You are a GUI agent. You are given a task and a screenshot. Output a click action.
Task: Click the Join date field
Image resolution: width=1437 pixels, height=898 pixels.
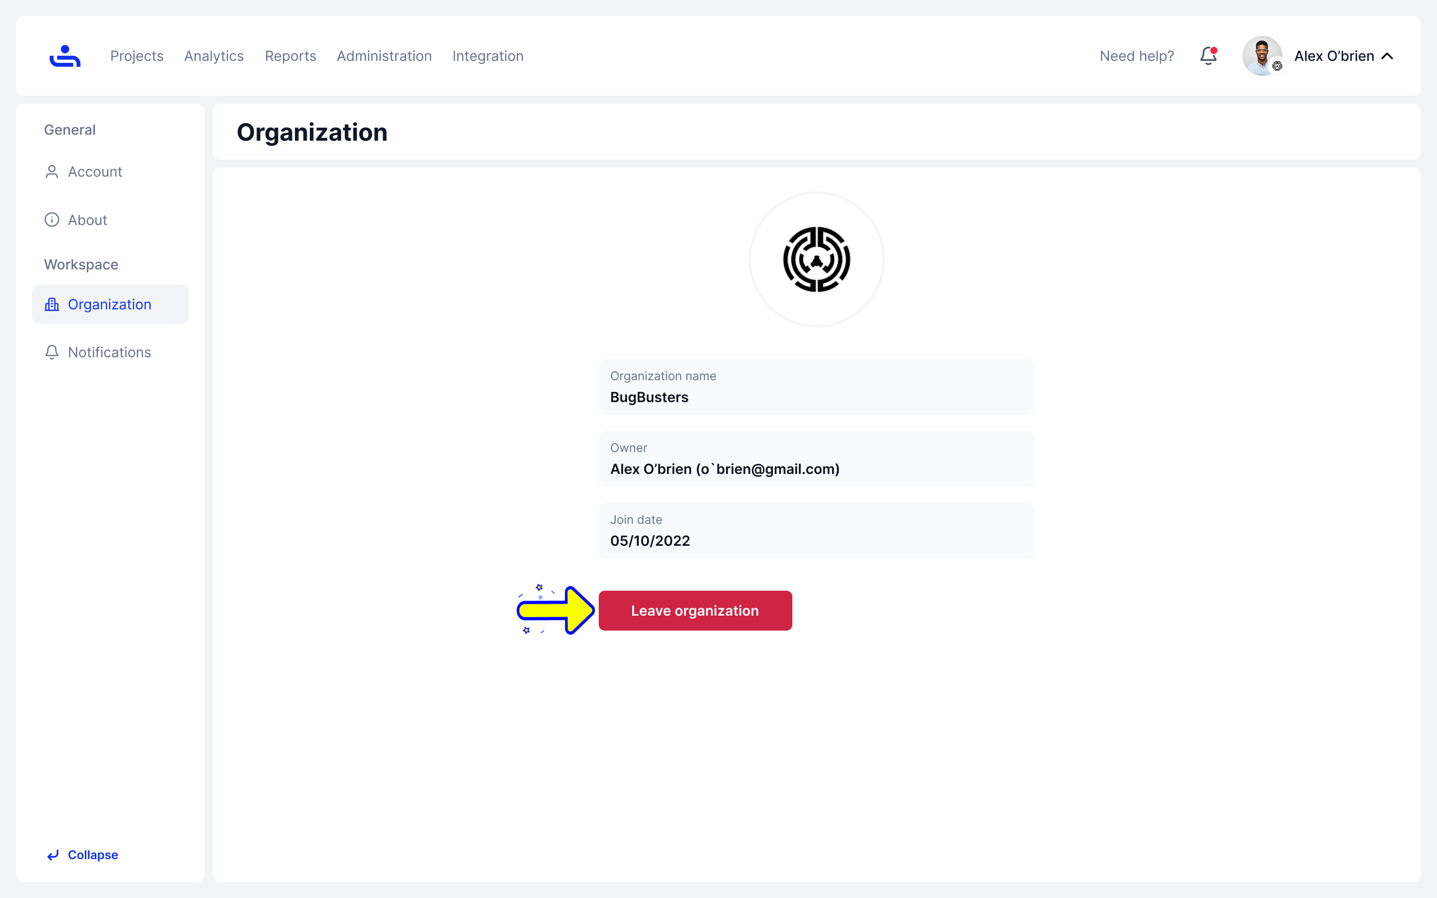pos(816,531)
